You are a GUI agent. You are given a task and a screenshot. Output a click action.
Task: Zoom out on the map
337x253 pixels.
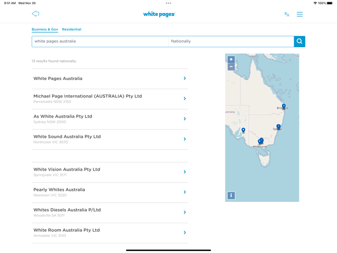coord(231,67)
